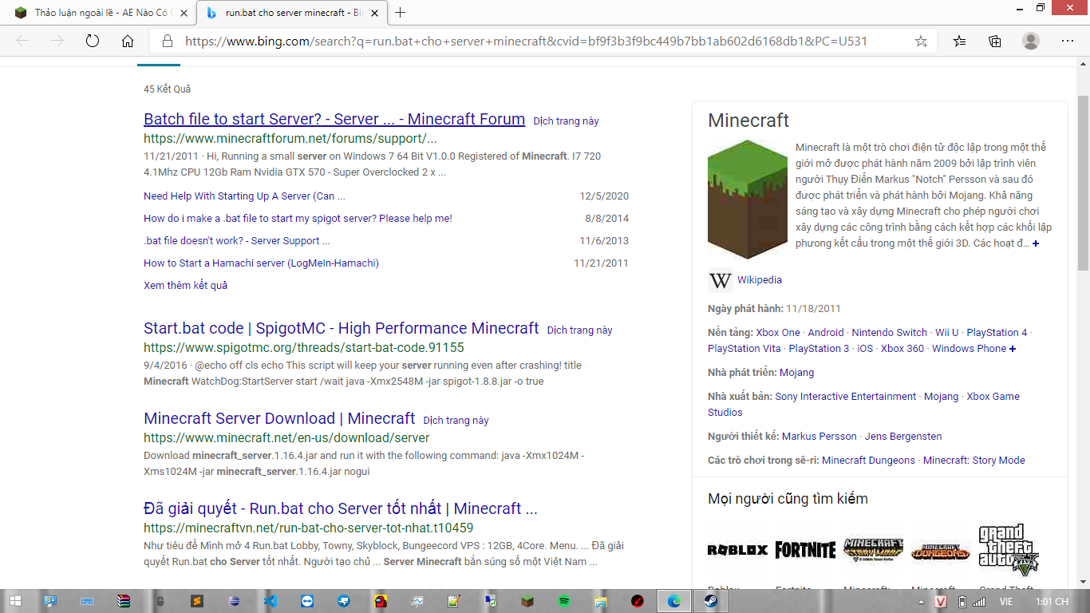Open Batch file to start Server result
The height and width of the screenshot is (613, 1090).
(x=334, y=119)
